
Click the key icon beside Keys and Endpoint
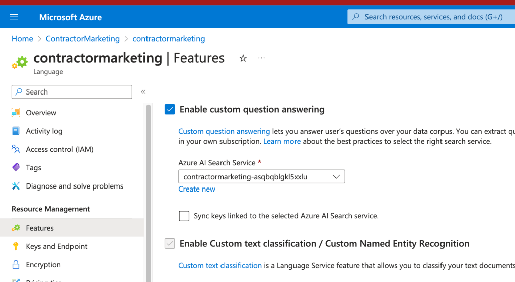click(x=16, y=246)
